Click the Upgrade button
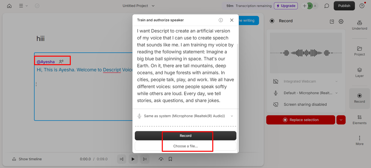371x168 pixels. (x=286, y=6)
